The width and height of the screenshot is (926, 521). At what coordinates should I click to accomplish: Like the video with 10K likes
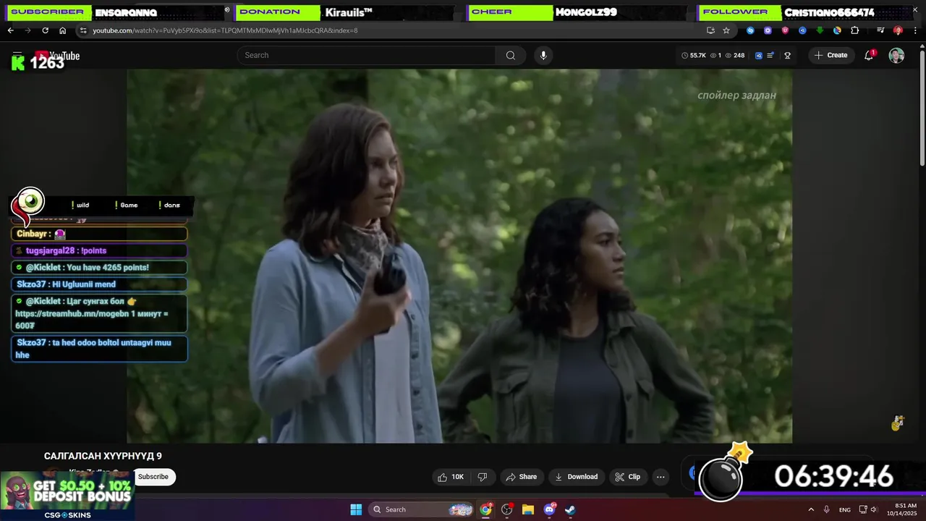(450, 477)
